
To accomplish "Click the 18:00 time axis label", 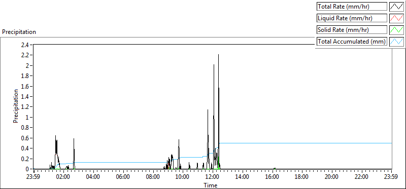I will 302,177.
